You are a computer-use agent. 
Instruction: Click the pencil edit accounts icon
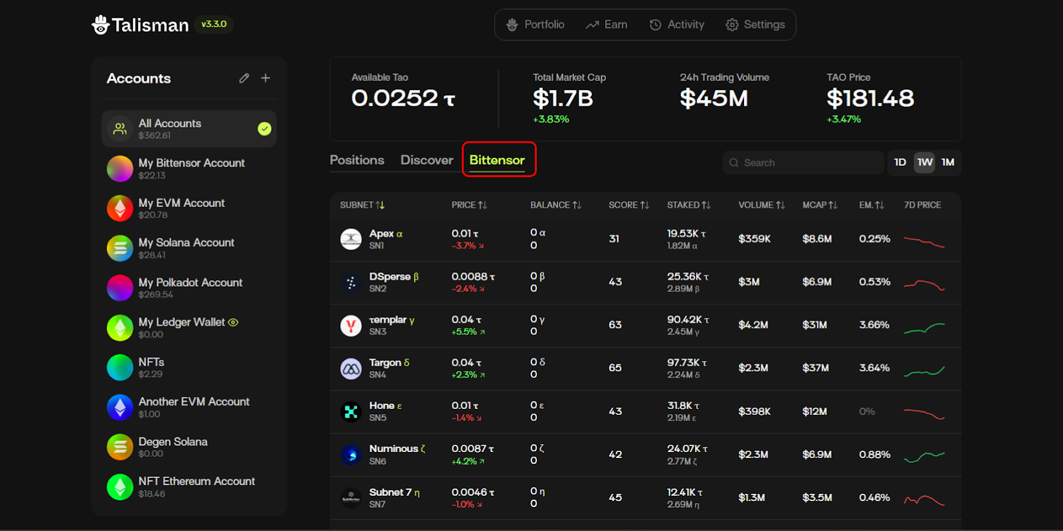[x=244, y=78]
